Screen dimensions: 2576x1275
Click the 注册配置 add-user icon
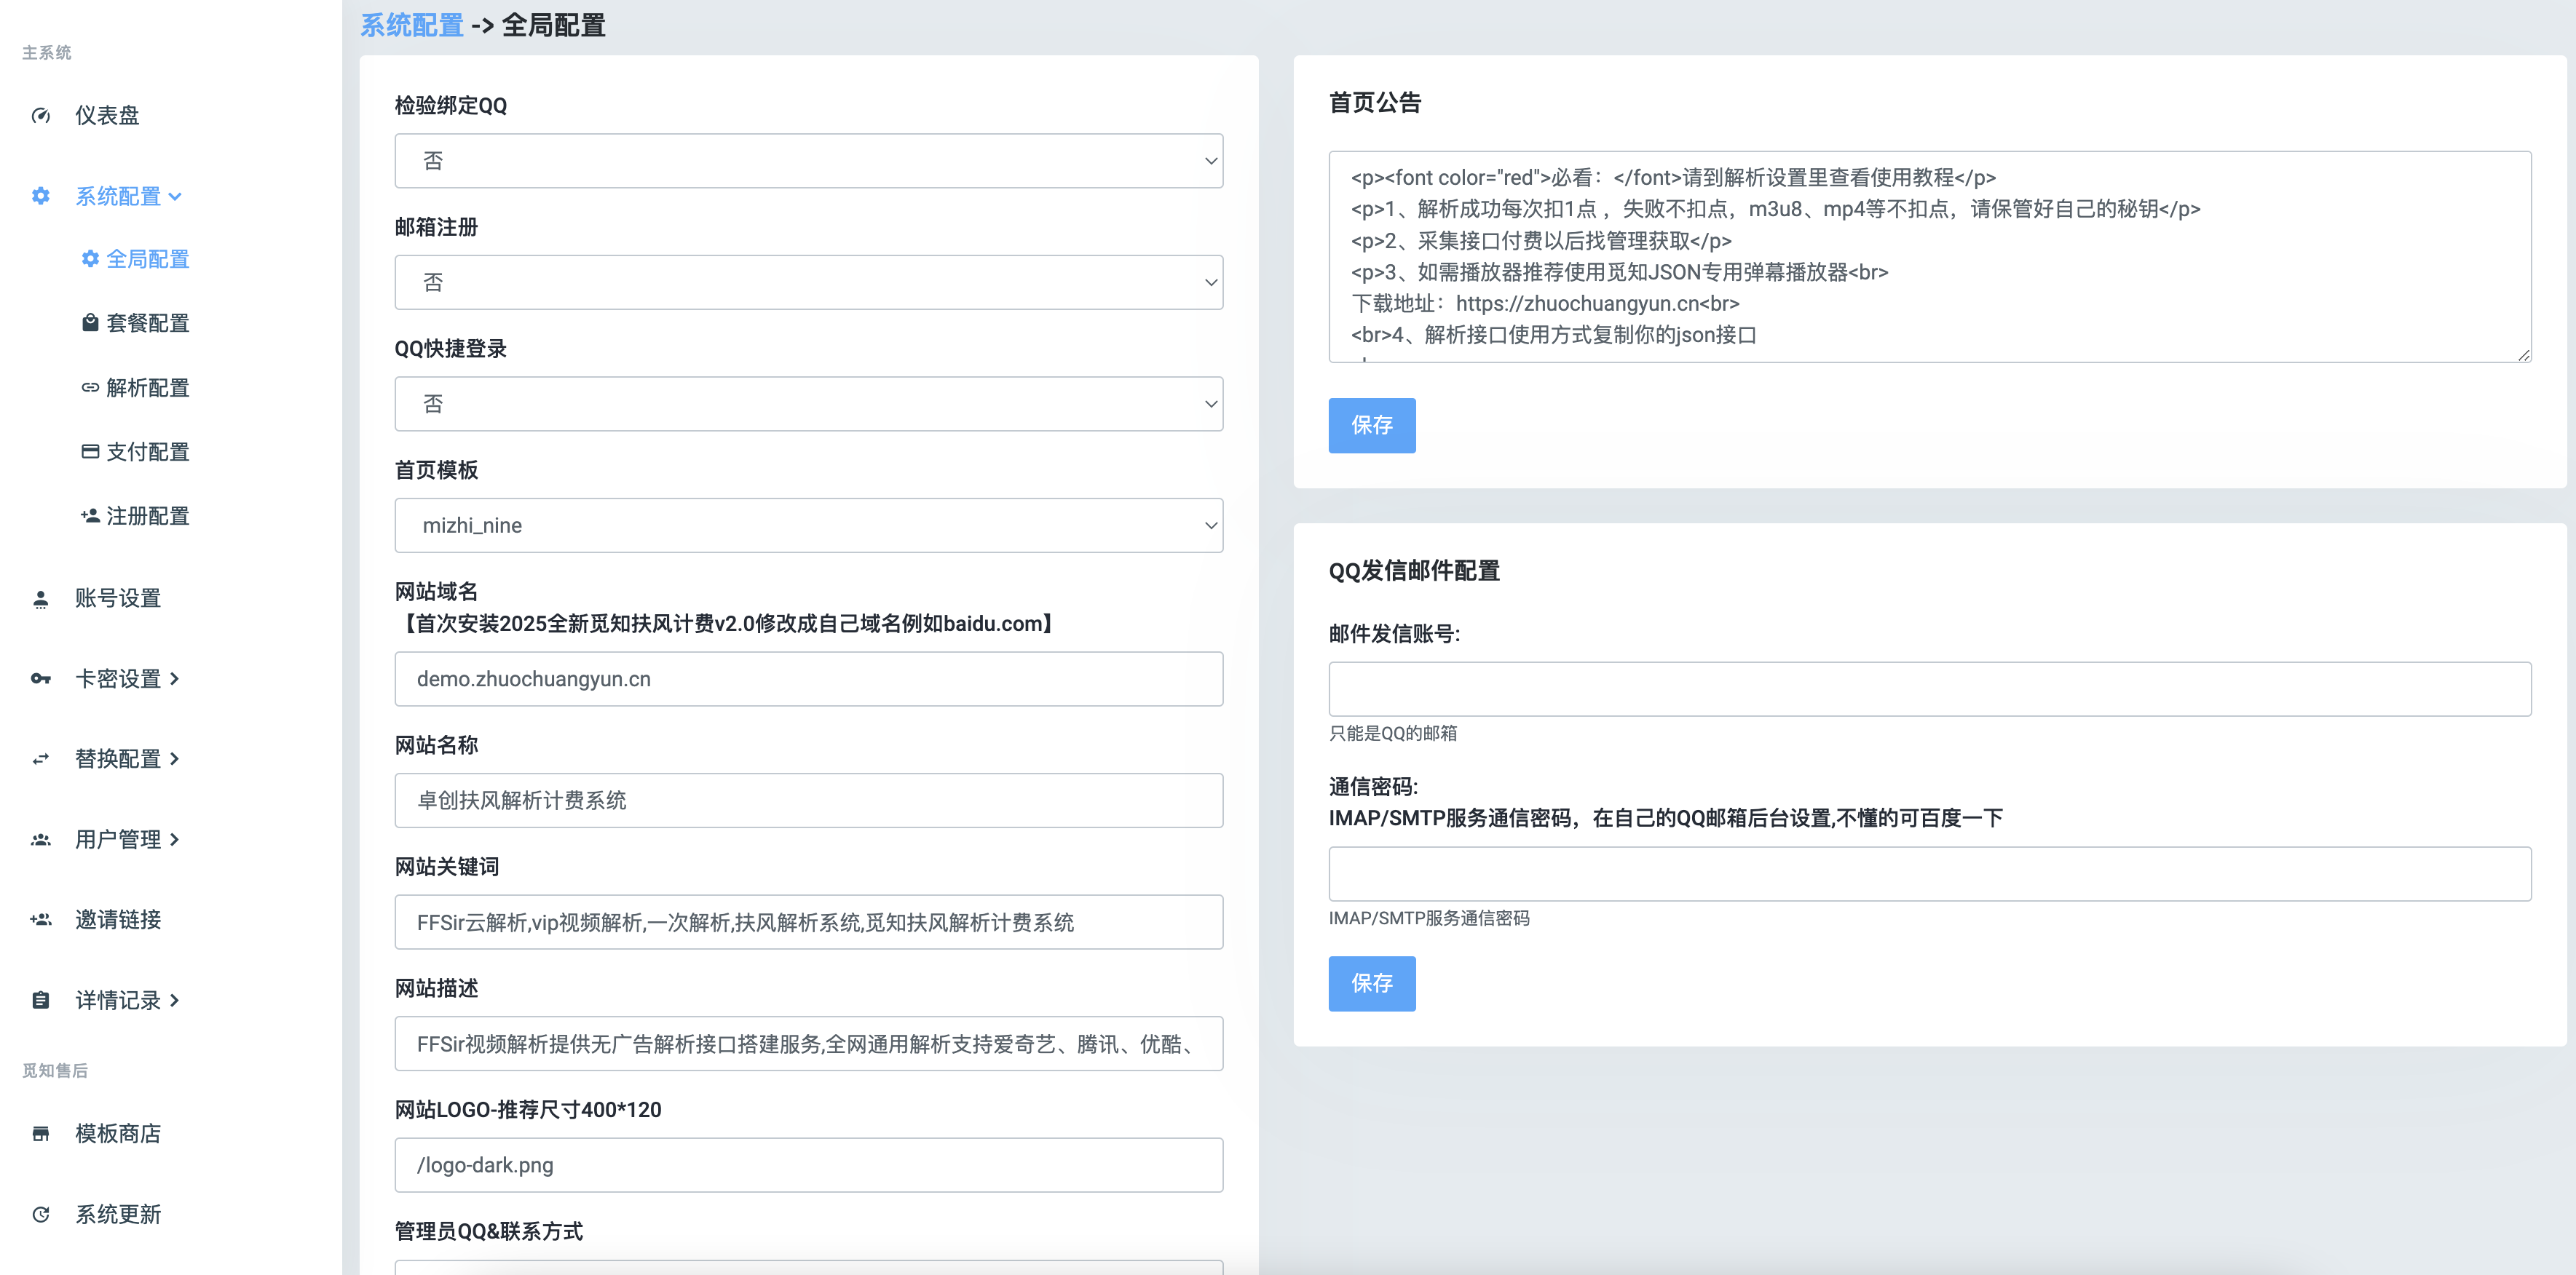pos(90,515)
